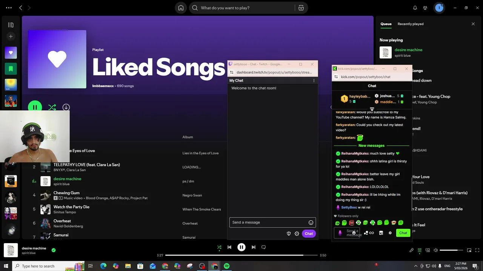Switch to Recently played tab
The height and width of the screenshot is (271, 483).
point(411,24)
